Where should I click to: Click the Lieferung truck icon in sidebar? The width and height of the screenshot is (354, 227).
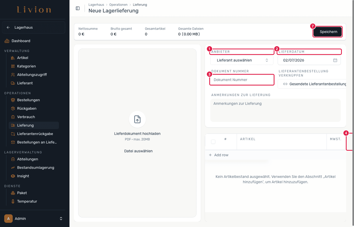pos(13,125)
